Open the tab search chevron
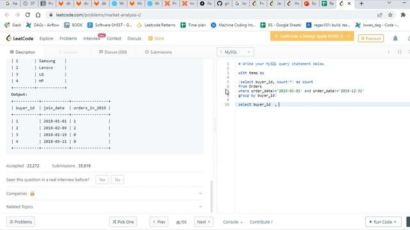Image resolution: width=410 pixels, height=230 pixels. (x=389, y=3)
